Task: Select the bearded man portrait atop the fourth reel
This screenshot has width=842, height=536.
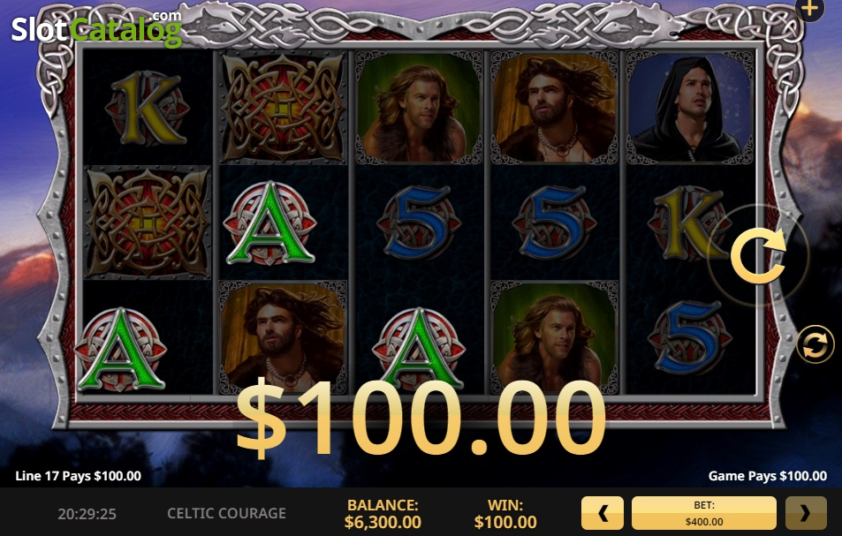Action: (x=554, y=108)
